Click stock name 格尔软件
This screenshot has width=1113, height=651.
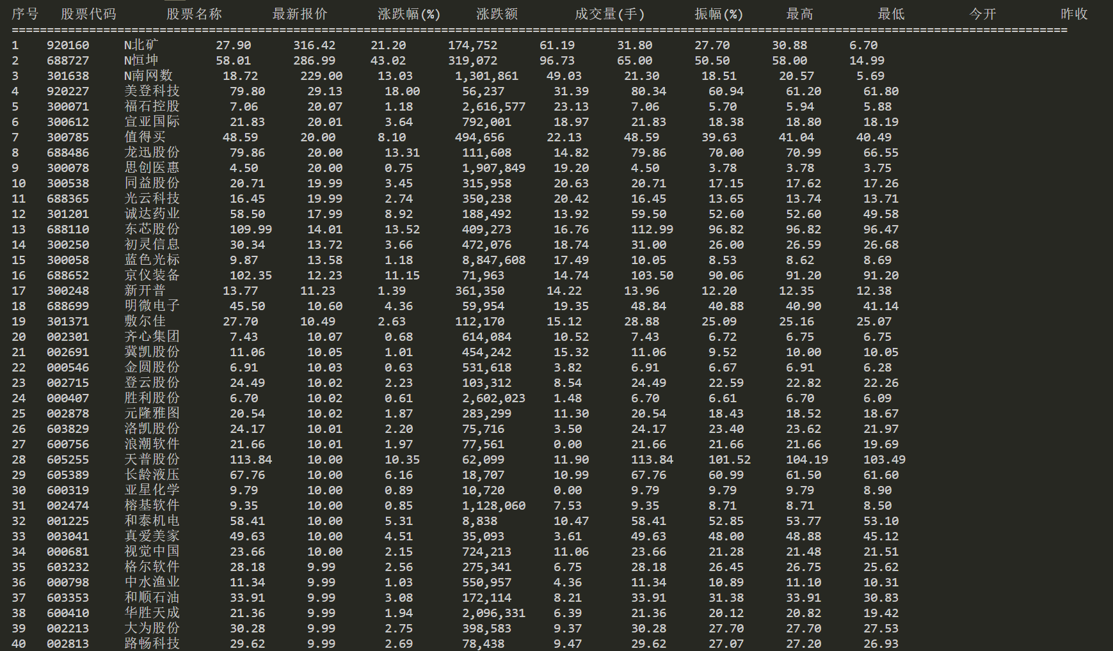pos(152,567)
